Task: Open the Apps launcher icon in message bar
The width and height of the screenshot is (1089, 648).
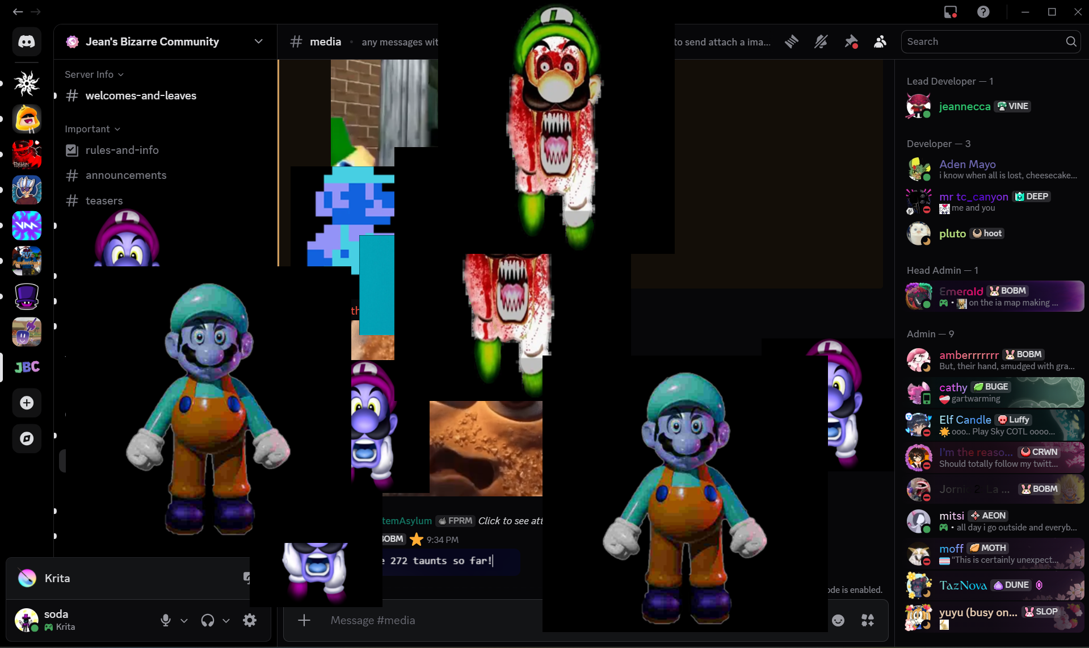Action: 868,620
